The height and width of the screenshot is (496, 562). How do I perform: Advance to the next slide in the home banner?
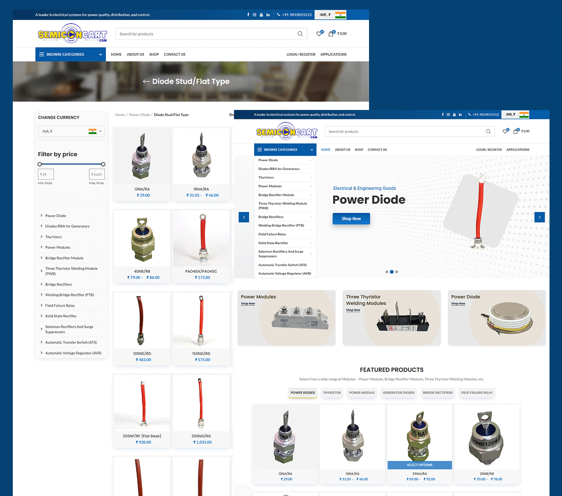(x=540, y=217)
